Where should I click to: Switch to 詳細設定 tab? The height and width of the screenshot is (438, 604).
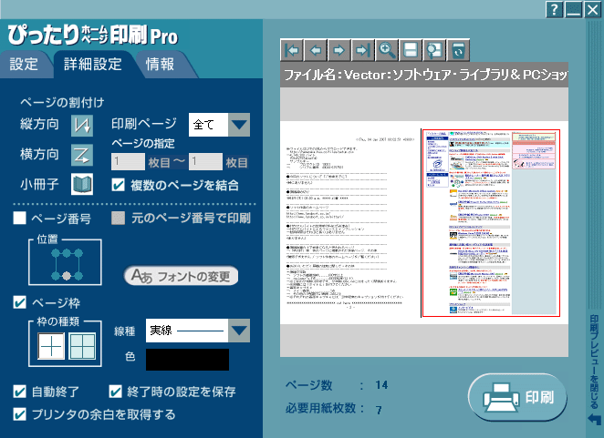pyautogui.click(x=93, y=65)
